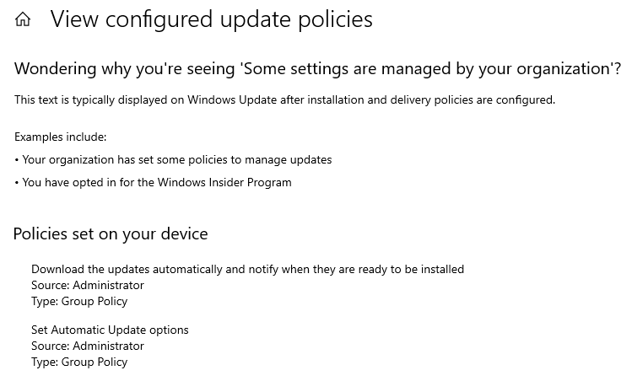The height and width of the screenshot is (381, 632).
Task: Click 'Source: Administrator' under Download updates policy
Action: 88,285
